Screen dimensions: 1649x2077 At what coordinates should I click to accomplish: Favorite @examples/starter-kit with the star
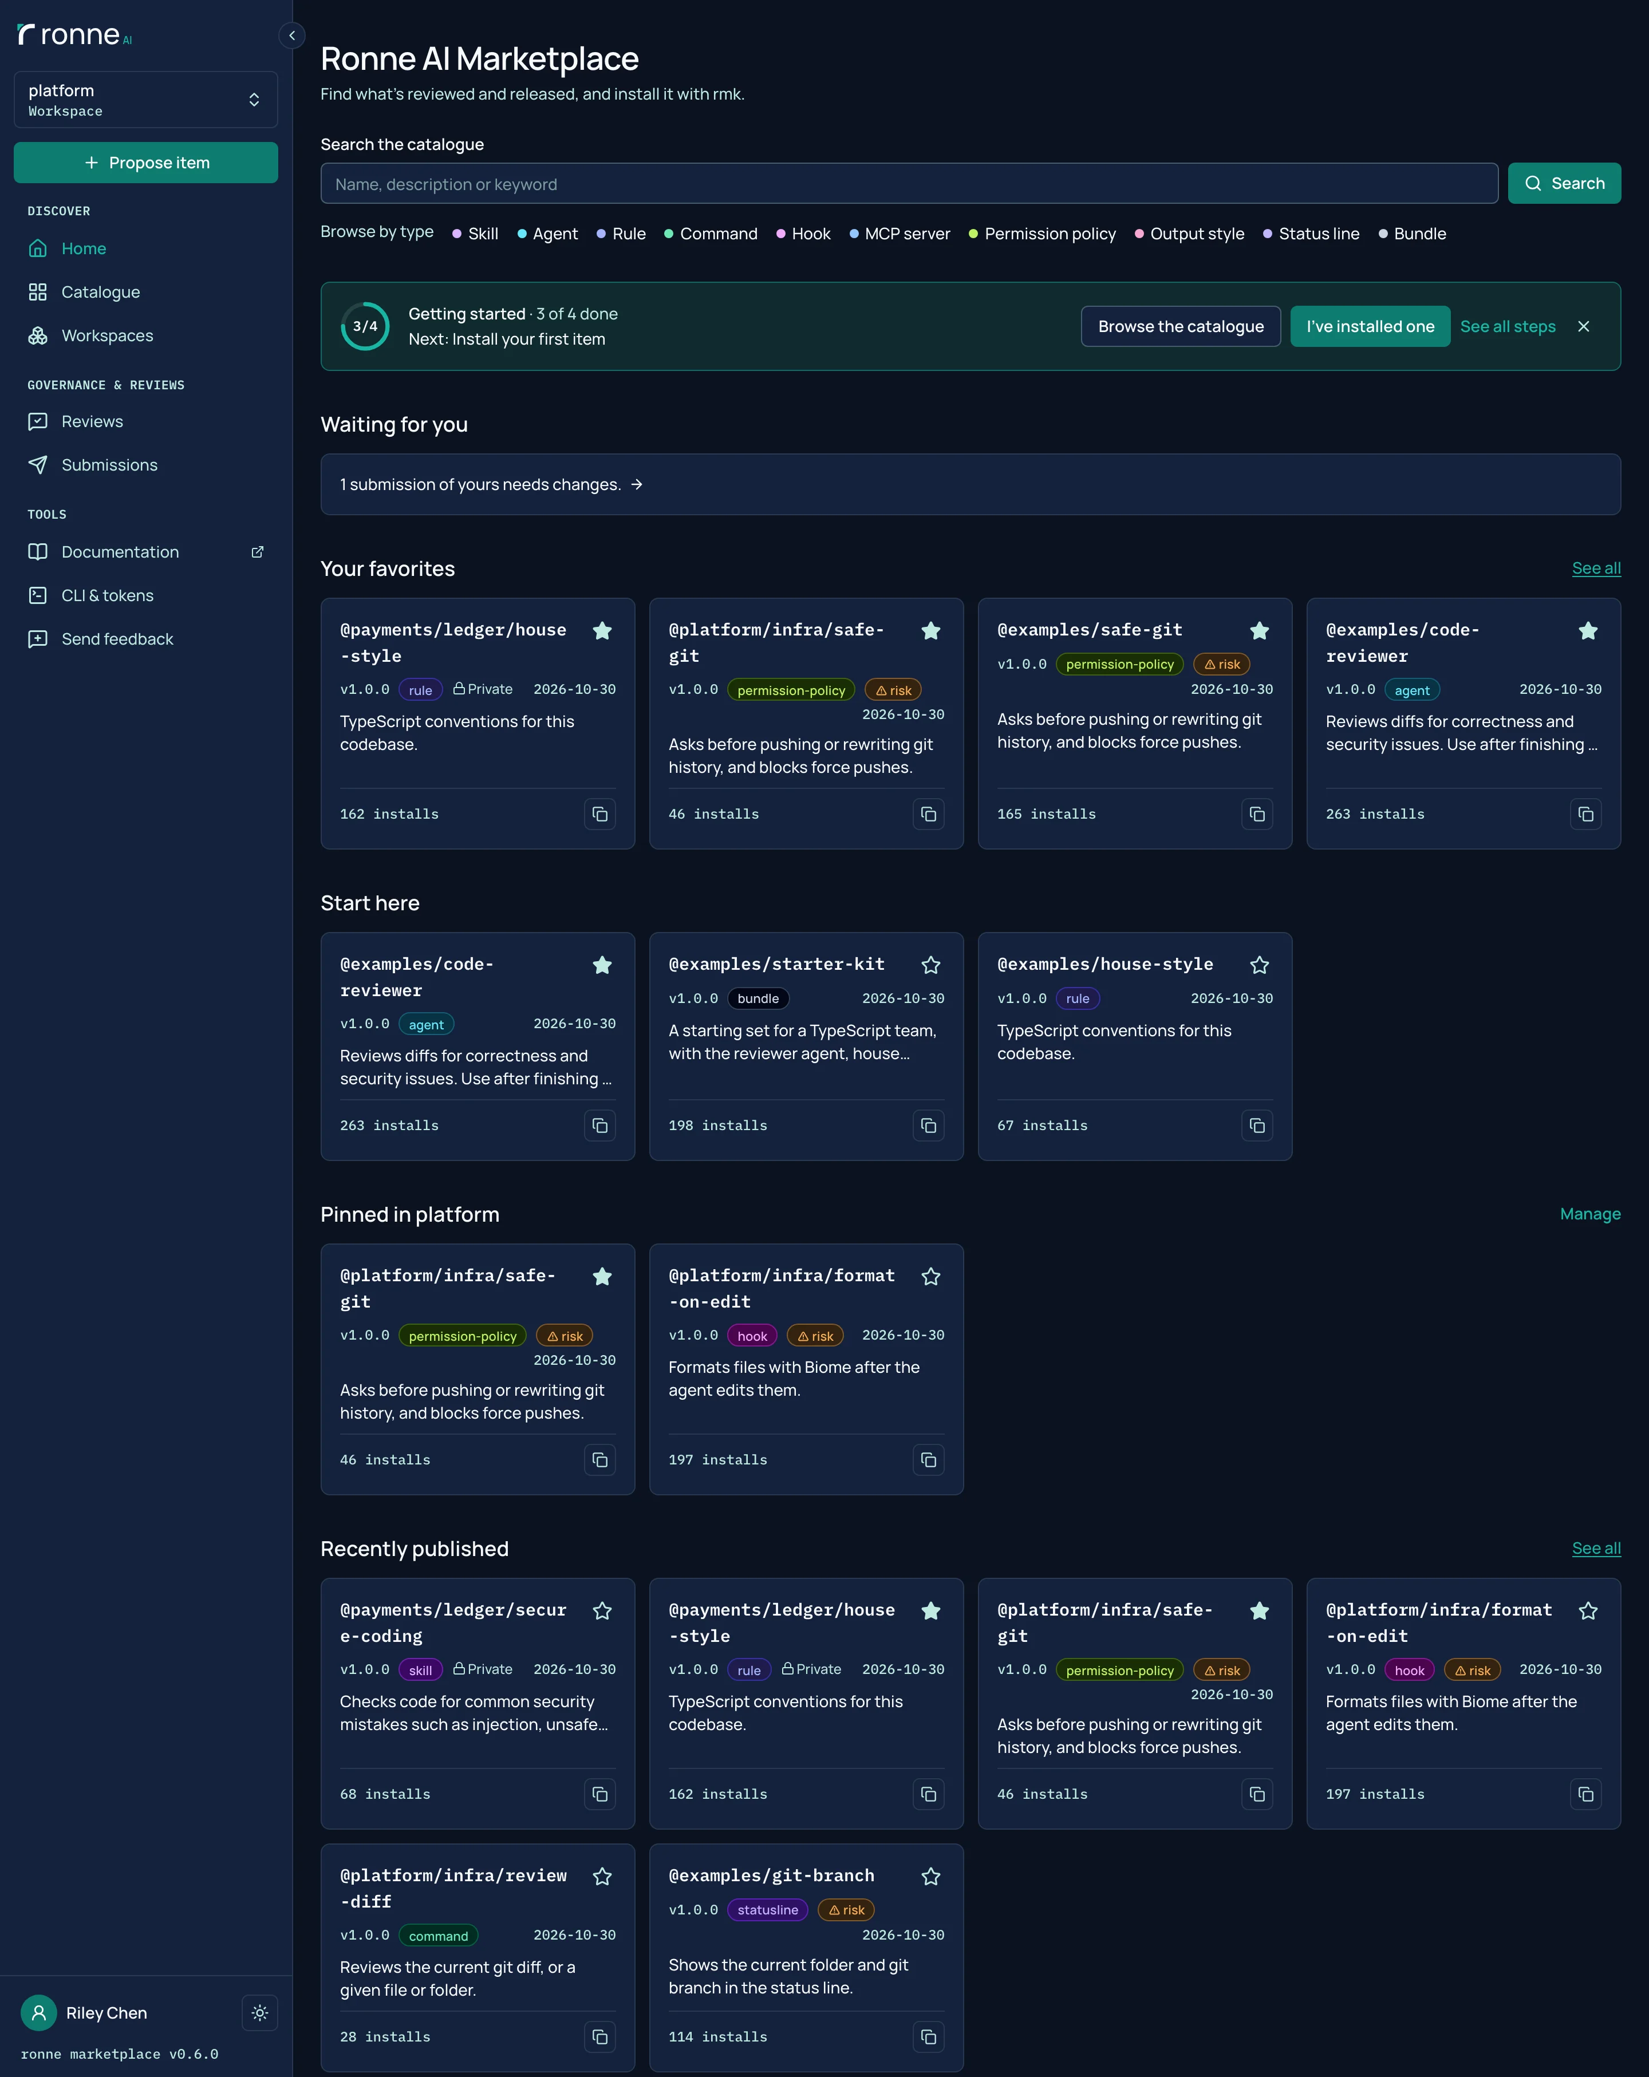coord(930,965)
